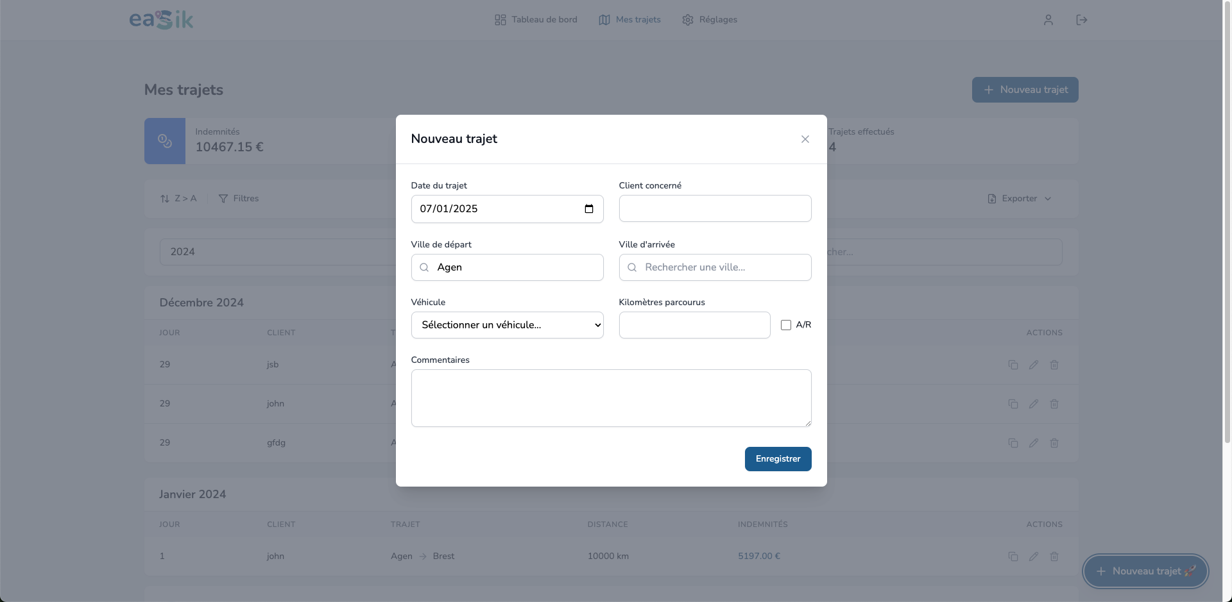
Task: Open the Exporter dropdown
Action: 1019,199
